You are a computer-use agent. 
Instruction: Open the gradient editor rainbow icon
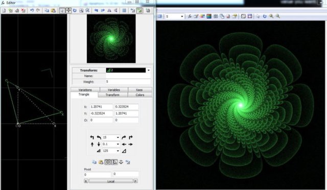tap(209, 16)
